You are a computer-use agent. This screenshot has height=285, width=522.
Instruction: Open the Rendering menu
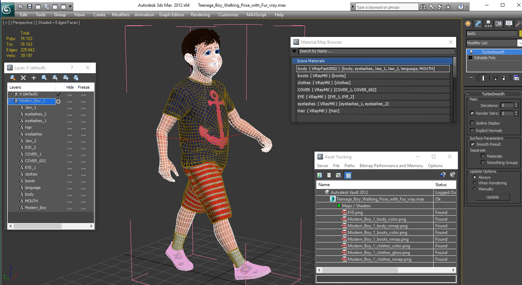click(200, 15)
